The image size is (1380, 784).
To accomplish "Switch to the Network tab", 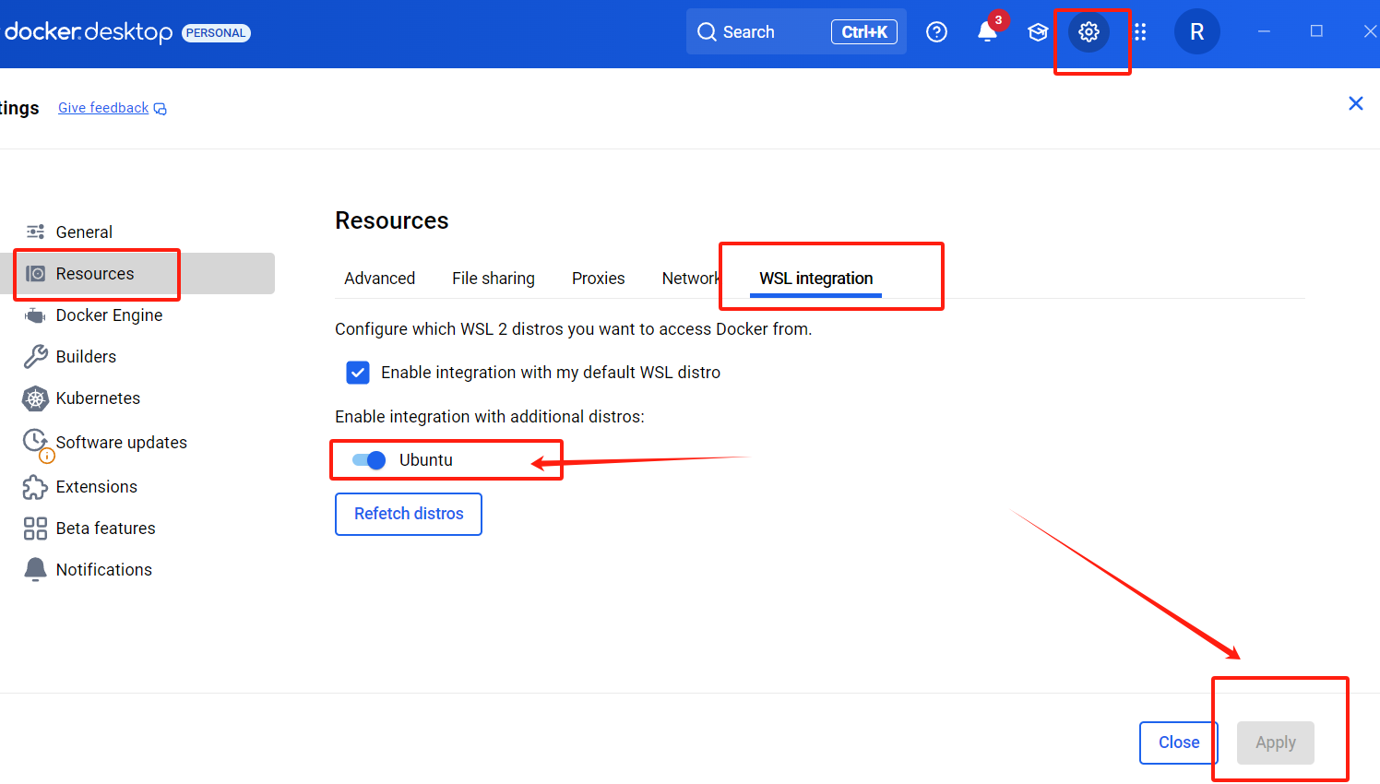I will [691, 279].
